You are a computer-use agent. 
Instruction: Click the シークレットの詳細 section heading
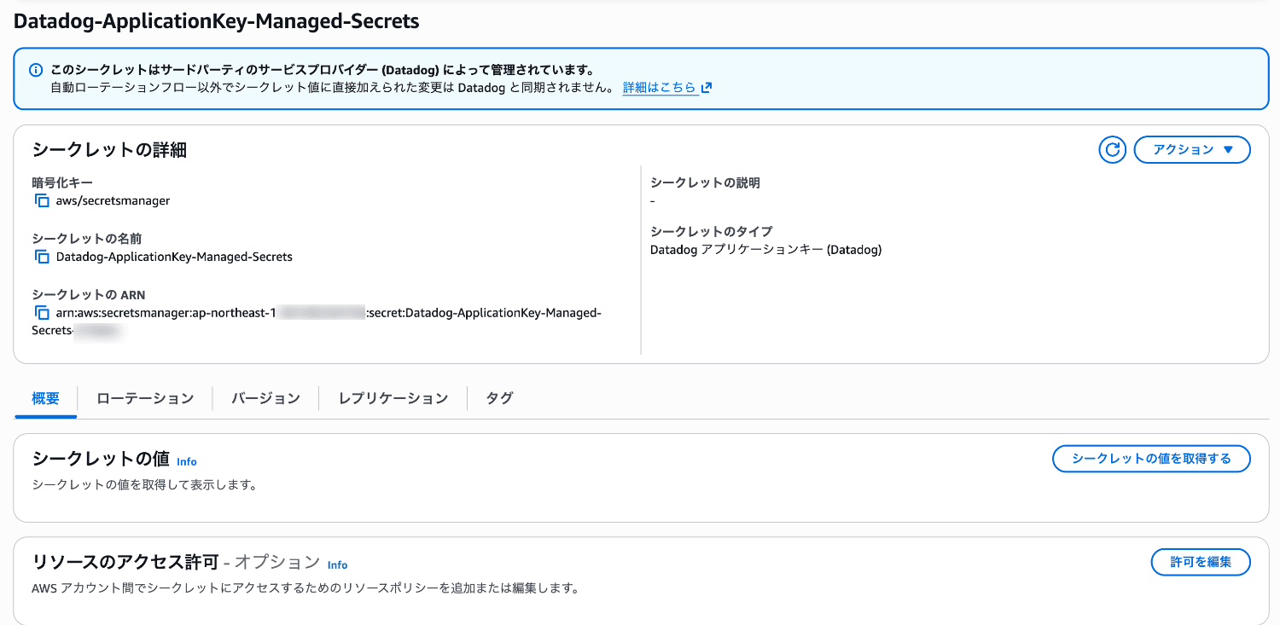[x=109, y=150]
